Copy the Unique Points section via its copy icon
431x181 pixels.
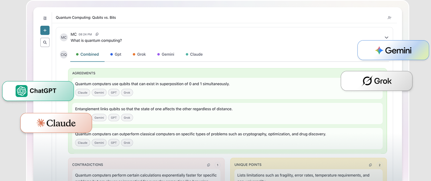click(370, 165)
